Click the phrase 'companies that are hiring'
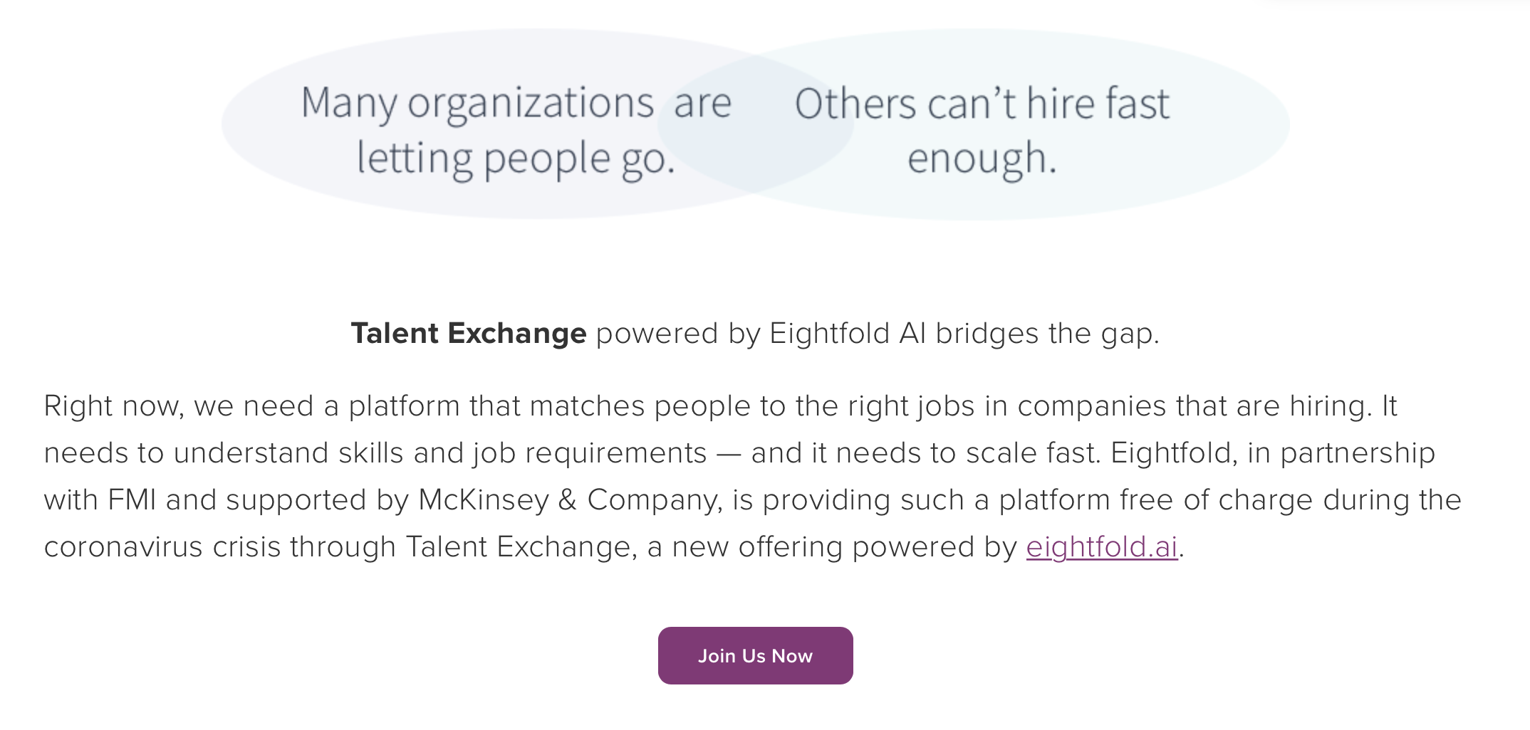Screen dimensions: 1530x730 click(x=1192, y=406)
